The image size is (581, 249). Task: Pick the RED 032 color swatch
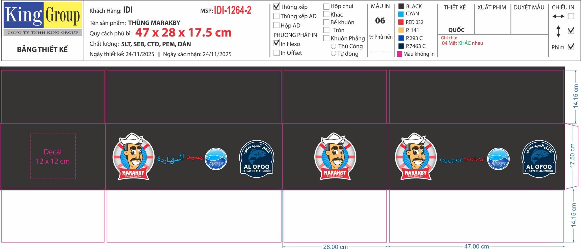pyautogui.click(x=401, y=22)
